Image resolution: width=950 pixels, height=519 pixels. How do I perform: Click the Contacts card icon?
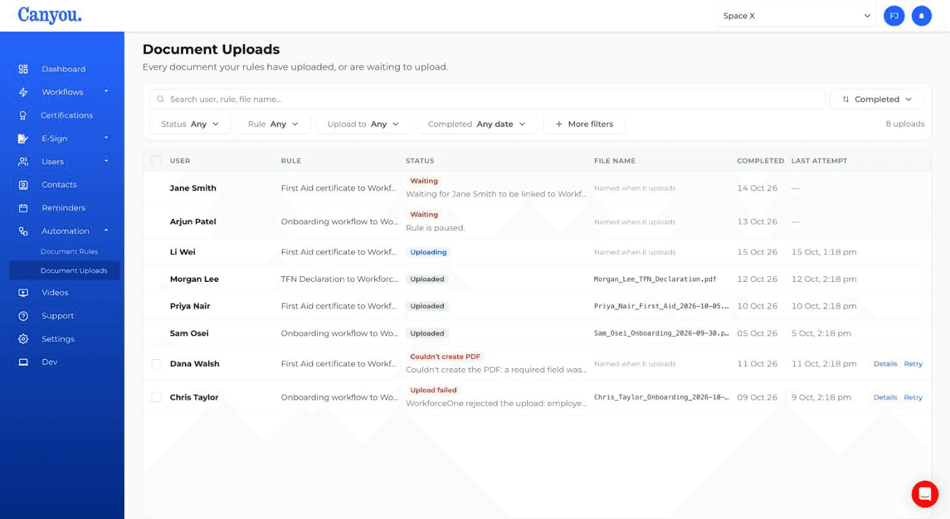(x=23, y=185)
